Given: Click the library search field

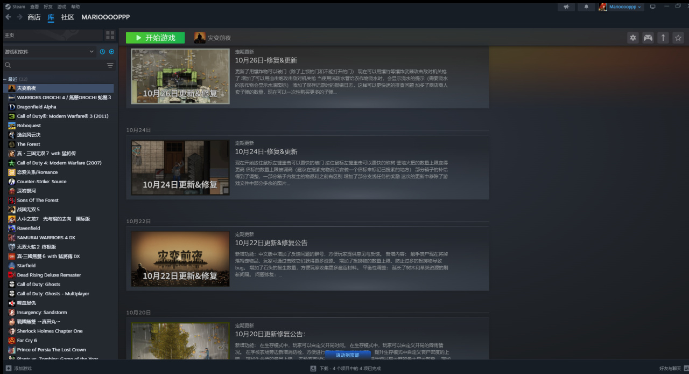Looking at the screenshot, I should tap(54, 65).
